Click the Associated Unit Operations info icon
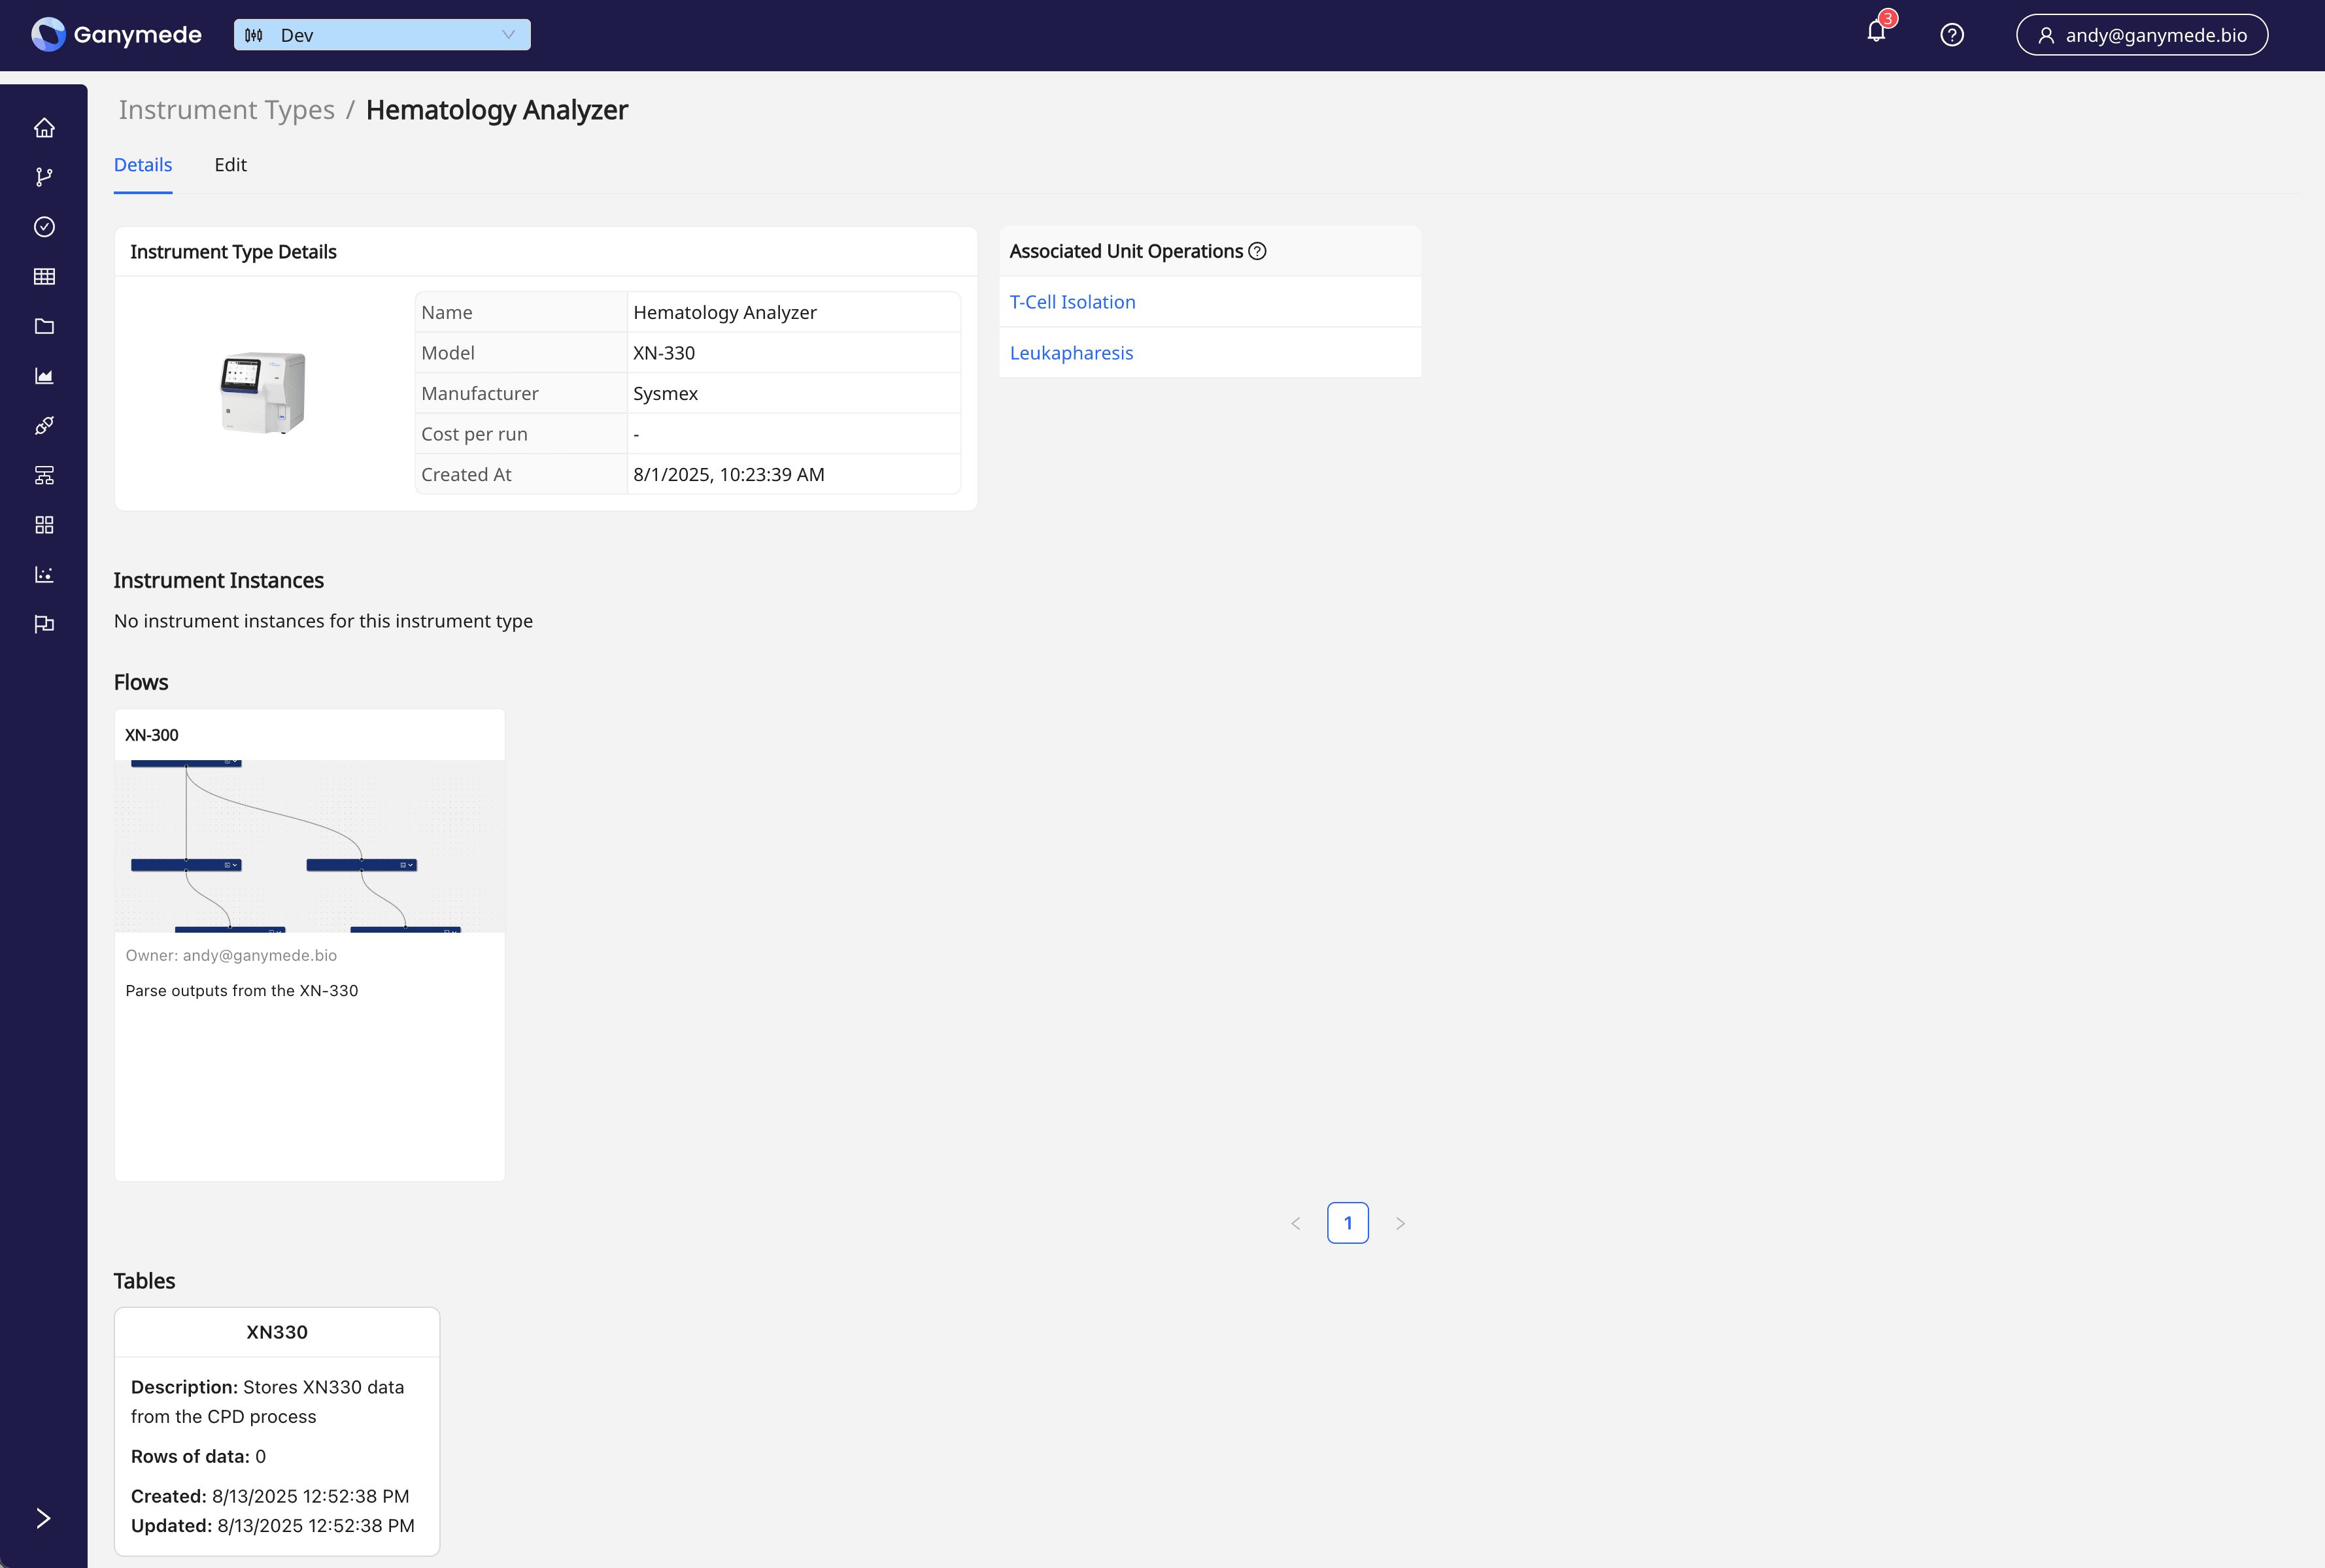2325x1568 pixels. 1257,252
